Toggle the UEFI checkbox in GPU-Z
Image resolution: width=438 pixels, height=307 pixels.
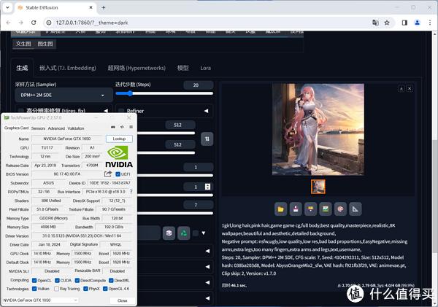click(118, 174)
